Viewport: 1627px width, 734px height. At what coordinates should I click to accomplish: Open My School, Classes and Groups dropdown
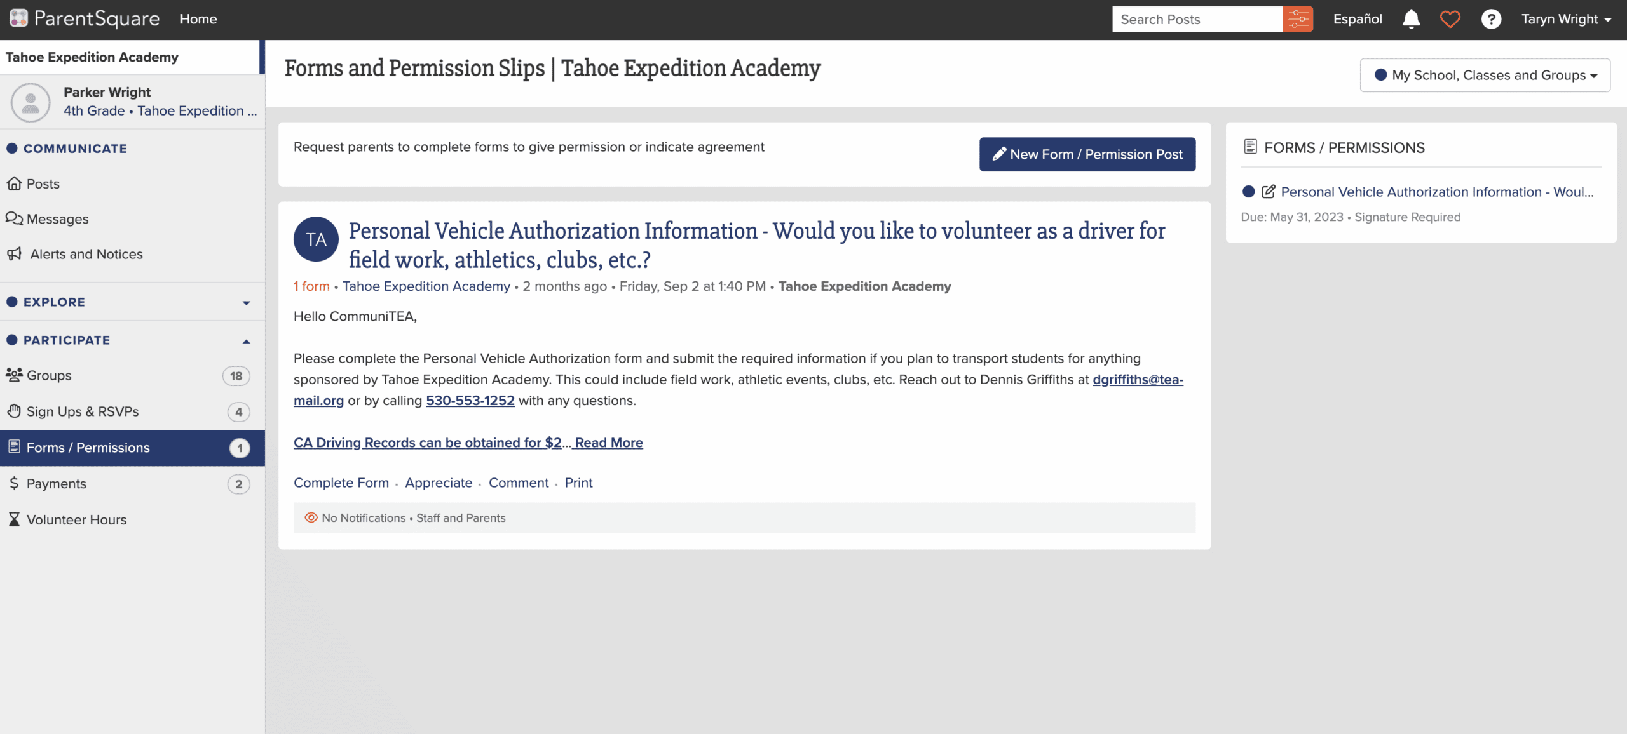pos(1485,75)
